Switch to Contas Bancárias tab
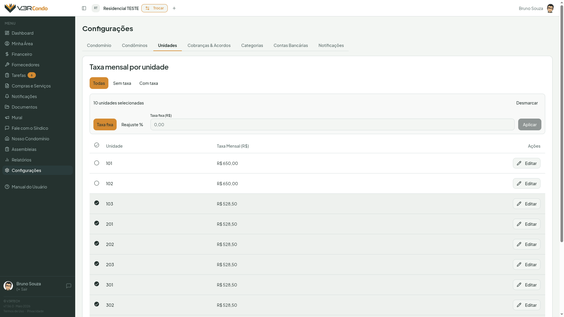Image resolution: width=564 pixels, height=317 pixels. point(291,45)
